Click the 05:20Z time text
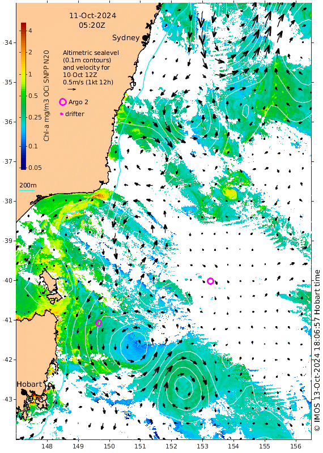The width and height of the screenshot is (323, 453). pyautogui.click(x=92, y=25)
